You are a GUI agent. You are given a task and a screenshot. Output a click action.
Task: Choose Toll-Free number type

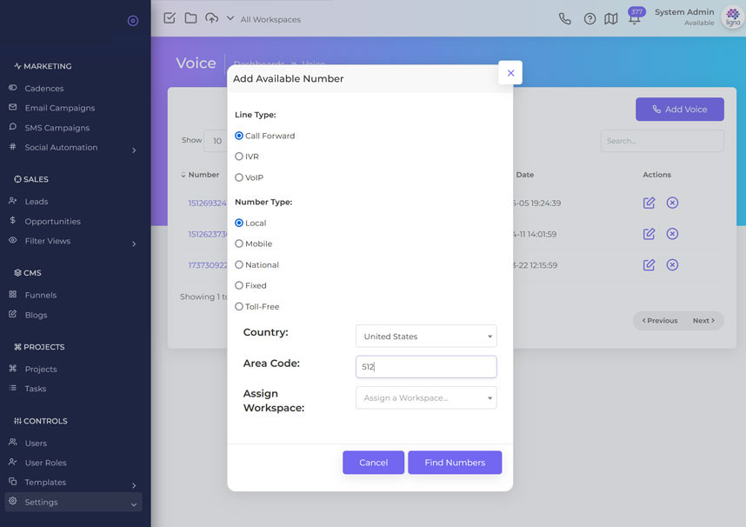pyautogui.click(x=239, y=306)
